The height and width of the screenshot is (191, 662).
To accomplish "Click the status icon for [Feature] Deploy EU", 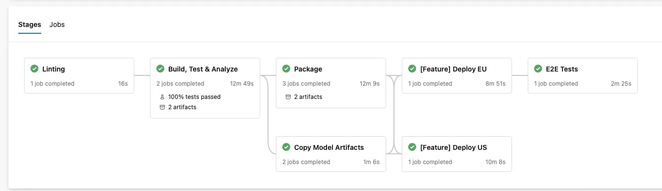I will pos(412,69).
